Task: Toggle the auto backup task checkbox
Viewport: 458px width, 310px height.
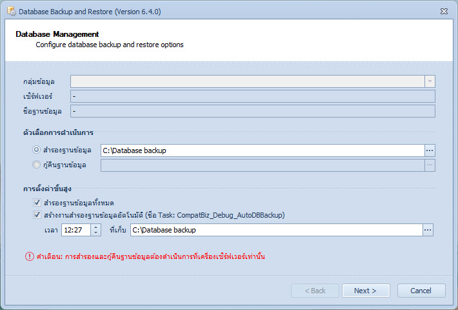Action: click(x=37, y=215)
